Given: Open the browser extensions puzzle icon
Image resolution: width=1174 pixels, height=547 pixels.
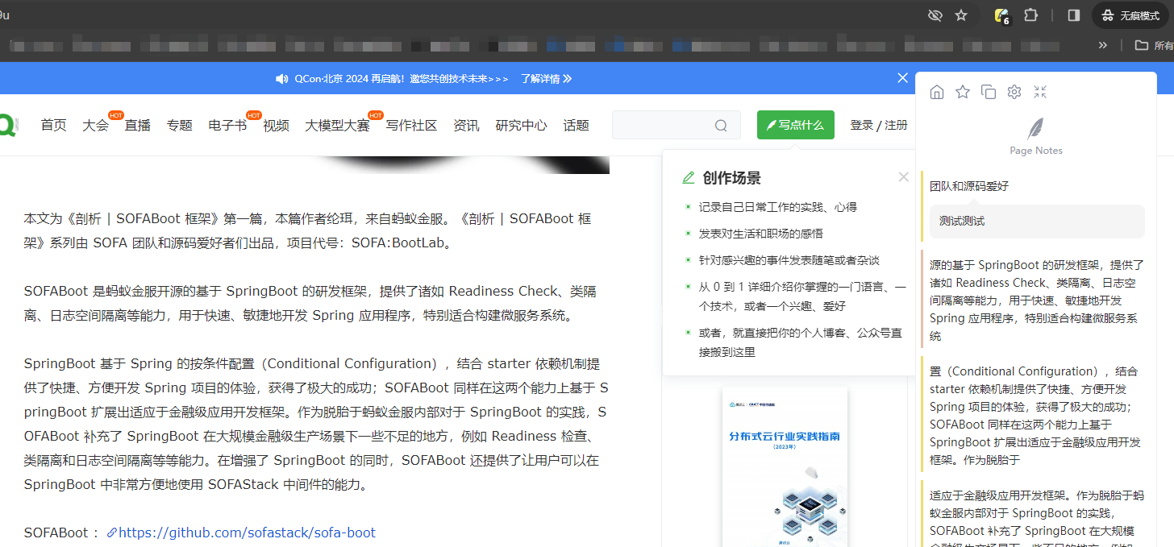Looking at the screenshot, I should point(1030,15).
